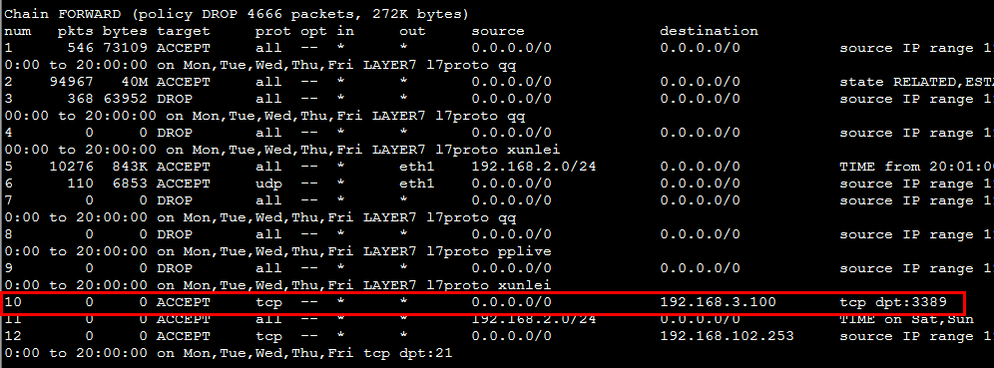The width and height of the screenshot is (994, 368).
Task: Select byte value 40M in rule 2
Action: 134,82
